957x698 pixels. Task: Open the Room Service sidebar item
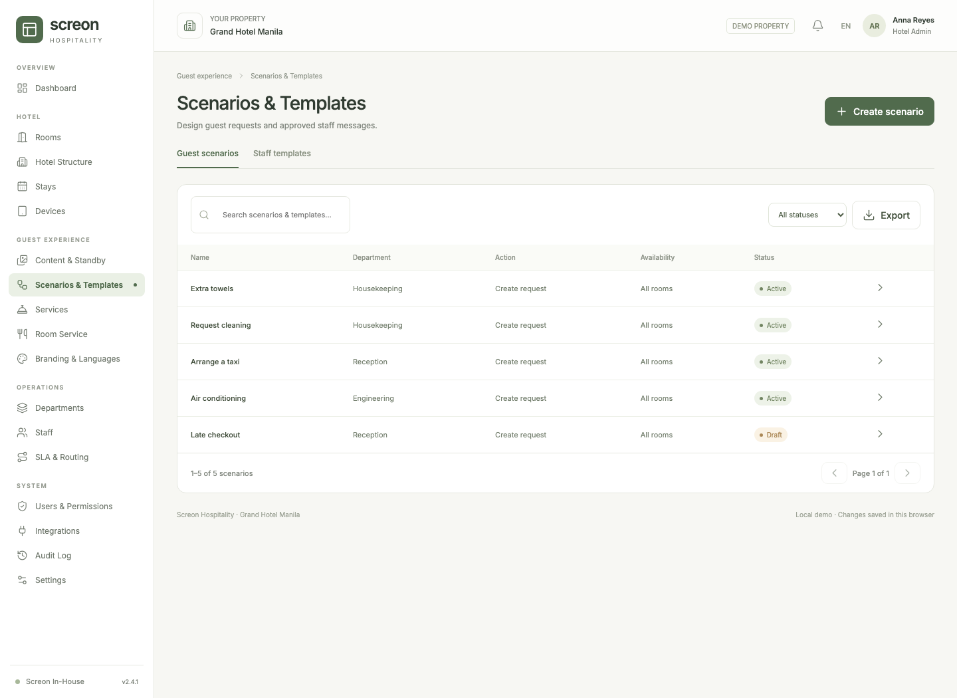[x=76, y=334]
